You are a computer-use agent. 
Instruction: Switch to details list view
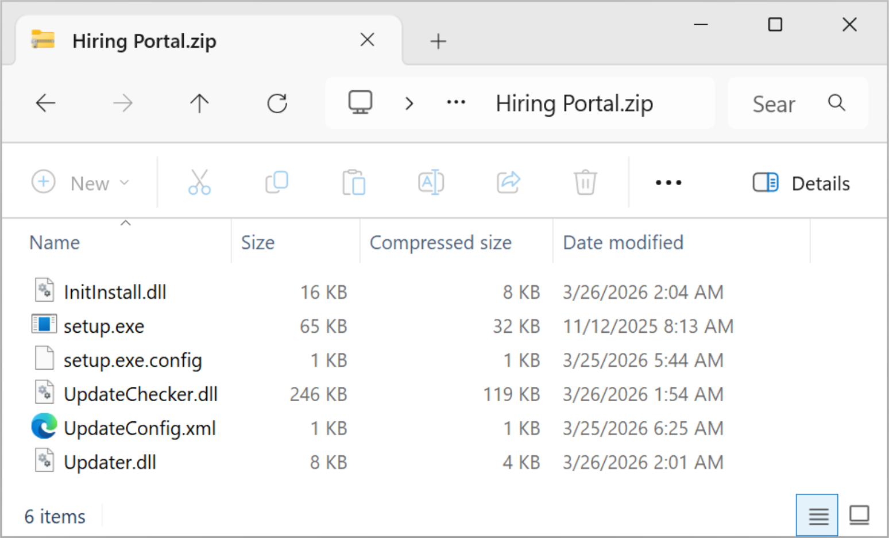click(x=817, y=515)
